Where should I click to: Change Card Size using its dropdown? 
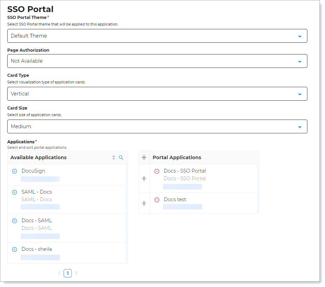[x=157, y=126]
